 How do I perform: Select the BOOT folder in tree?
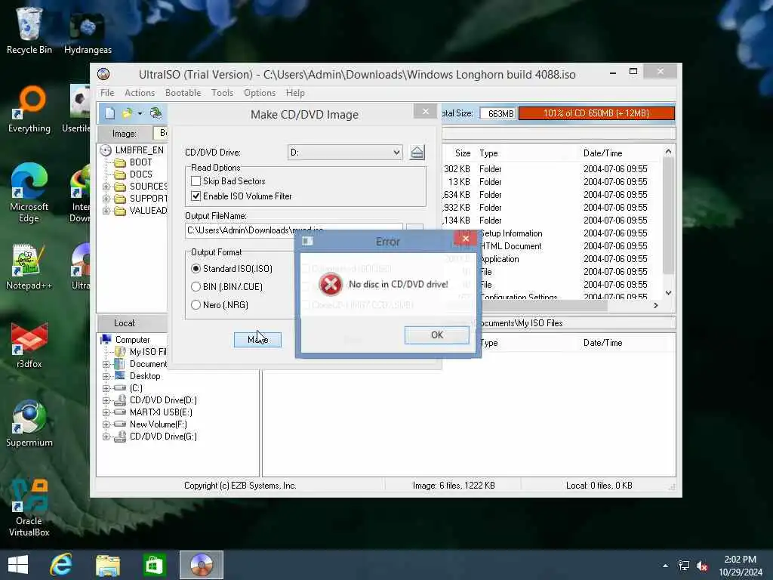pos(140,162)
